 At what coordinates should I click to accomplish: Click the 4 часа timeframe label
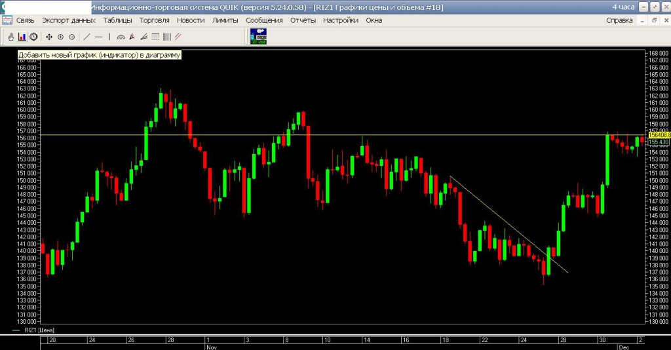tap(623, 7)
